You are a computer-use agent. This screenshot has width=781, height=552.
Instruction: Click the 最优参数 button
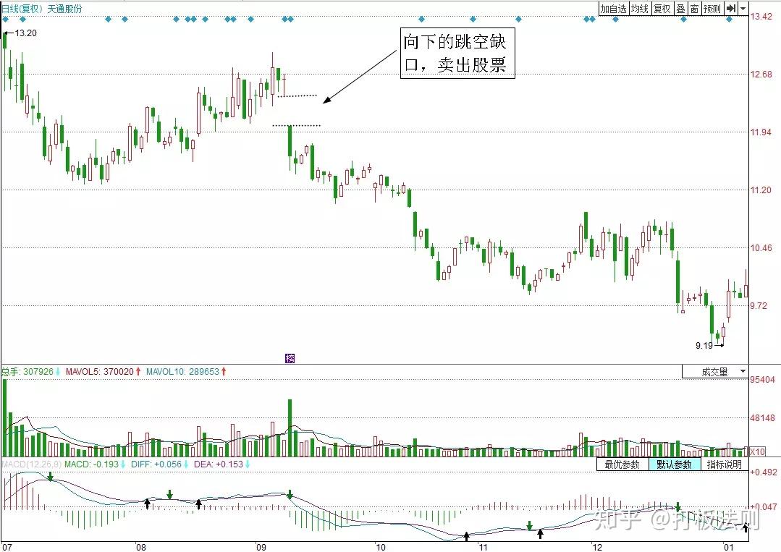[x=622, y=464]
